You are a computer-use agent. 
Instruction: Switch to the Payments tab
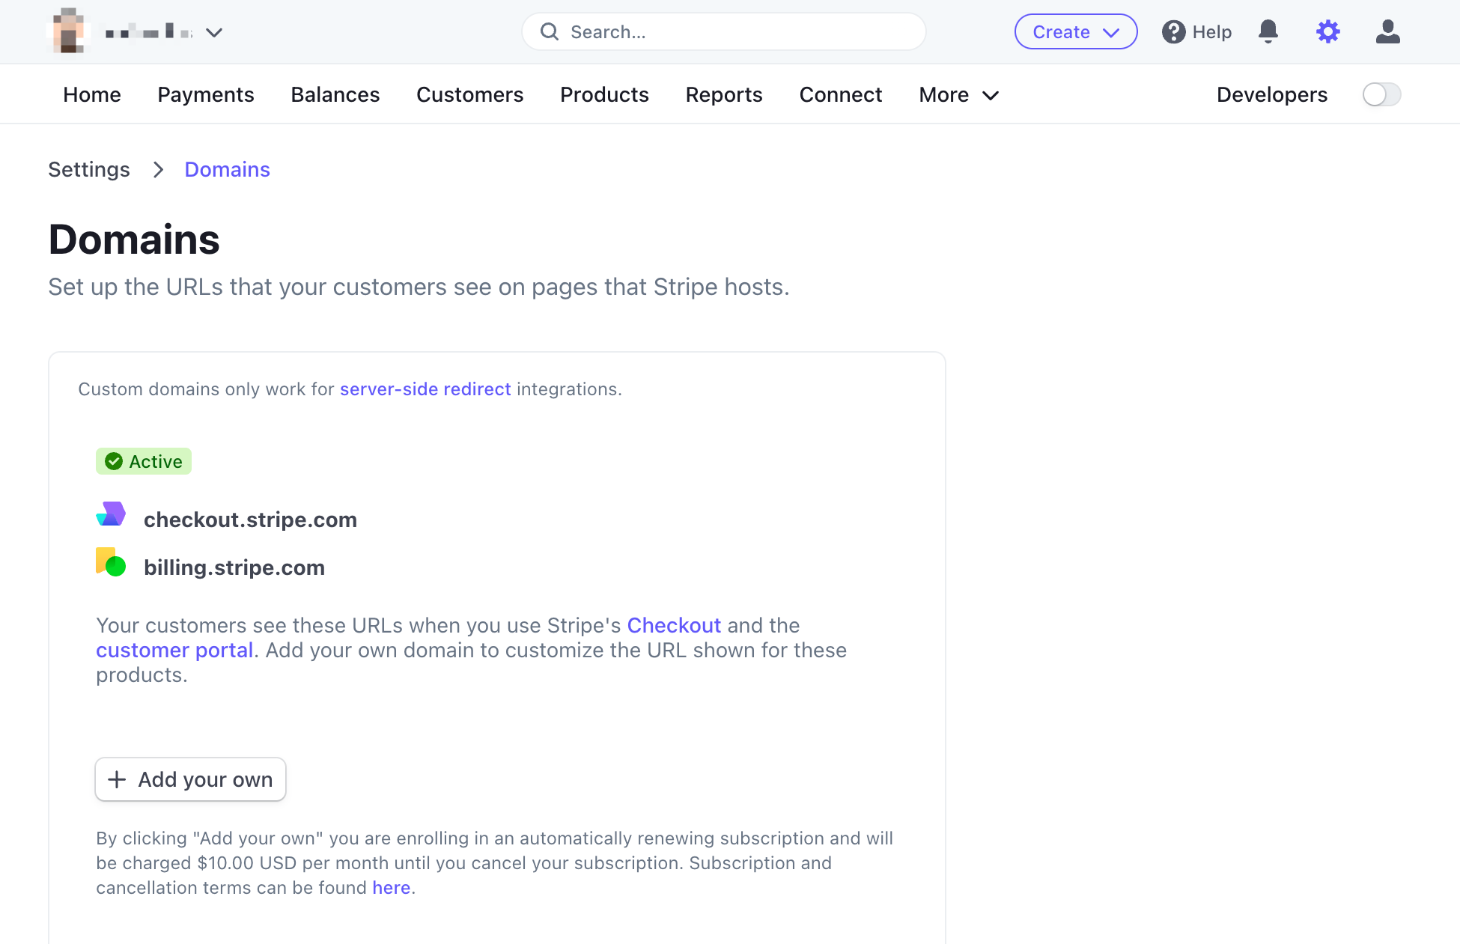point(205,94)
